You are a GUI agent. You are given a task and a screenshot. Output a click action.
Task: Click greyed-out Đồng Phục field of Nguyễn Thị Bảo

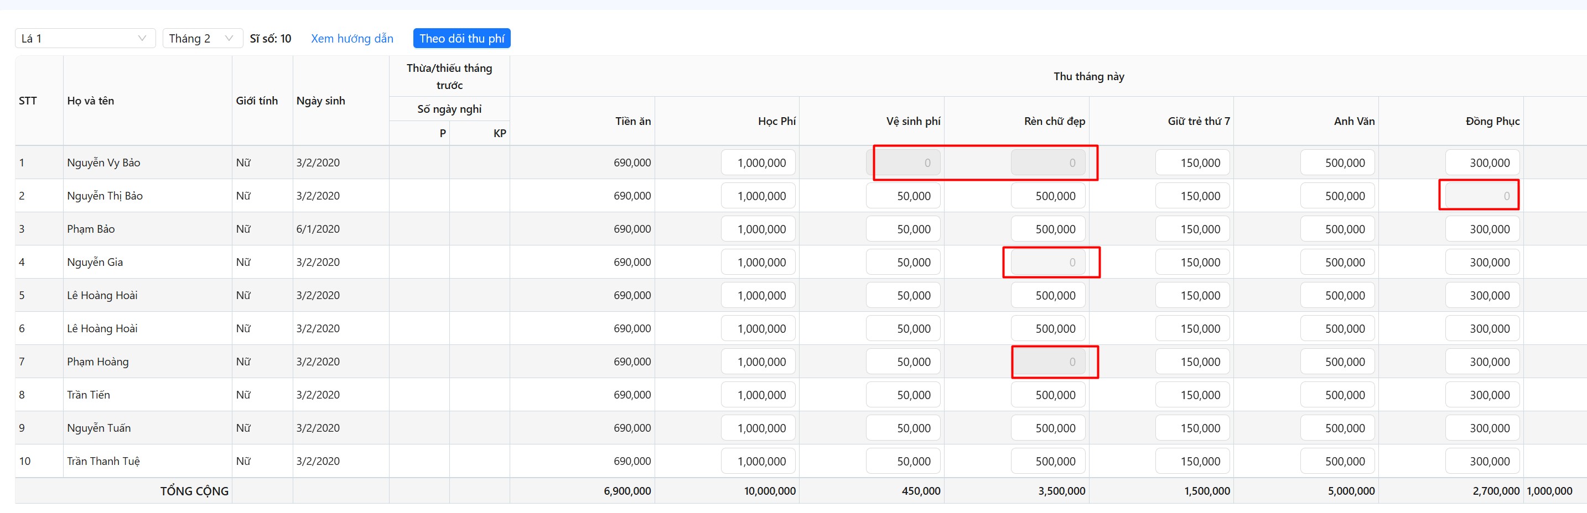(x=1482, y=196)
